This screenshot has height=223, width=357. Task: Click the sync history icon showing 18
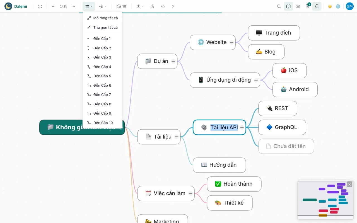coord(121,6)
